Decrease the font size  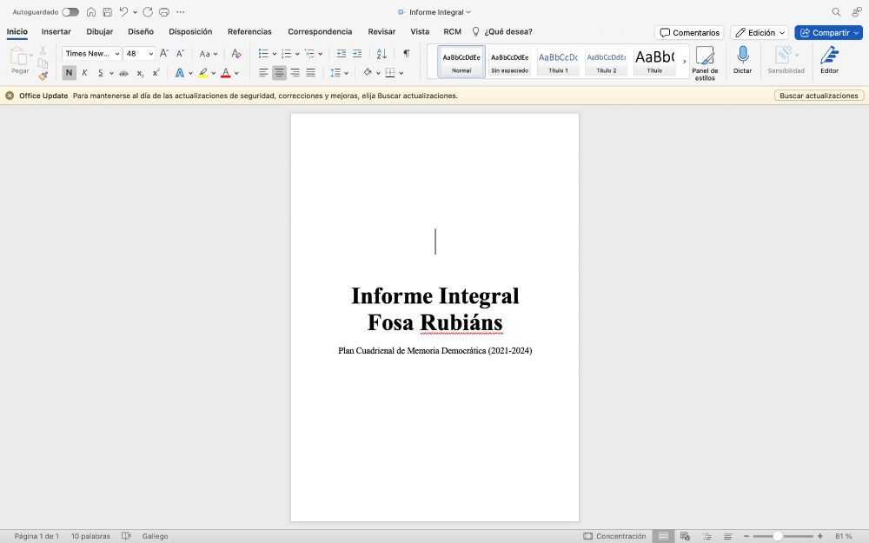pos(180,53)
